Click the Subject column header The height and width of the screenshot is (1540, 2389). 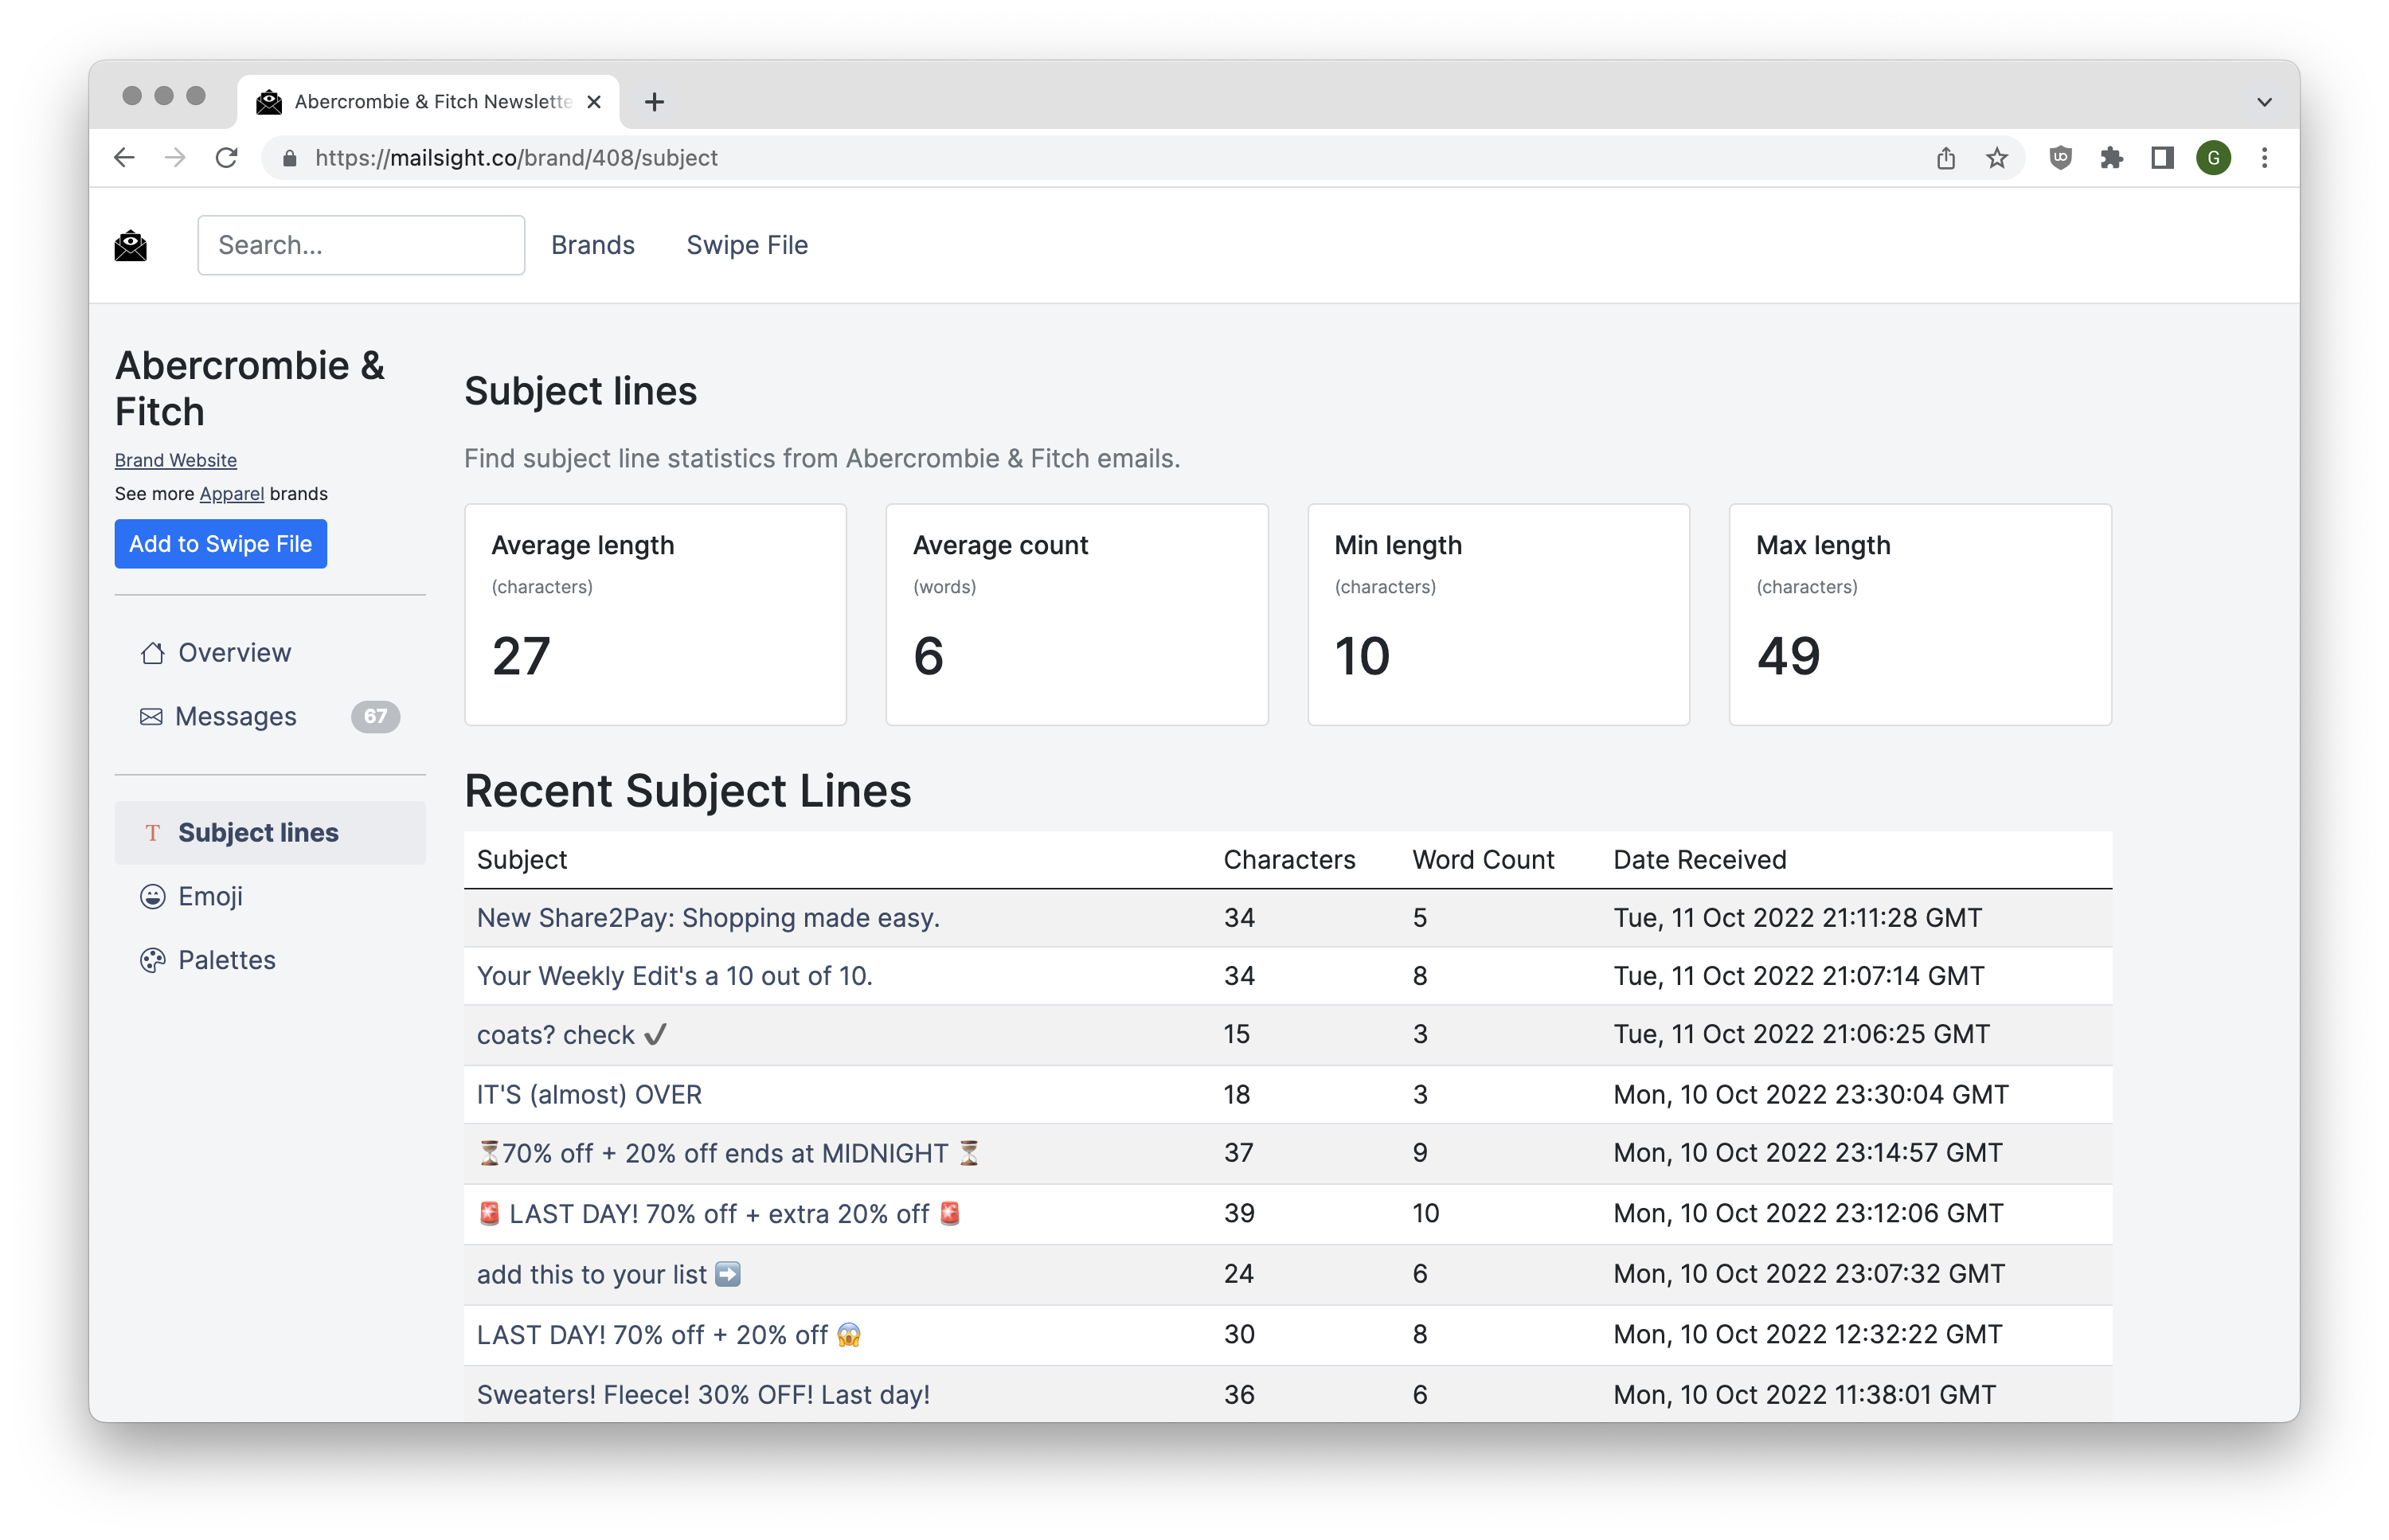(x=522, y=860)
